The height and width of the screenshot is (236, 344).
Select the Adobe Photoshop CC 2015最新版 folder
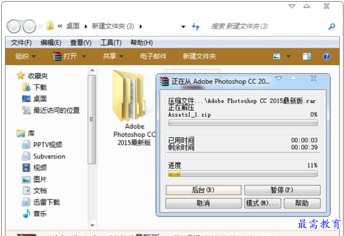tap(134, 108)
